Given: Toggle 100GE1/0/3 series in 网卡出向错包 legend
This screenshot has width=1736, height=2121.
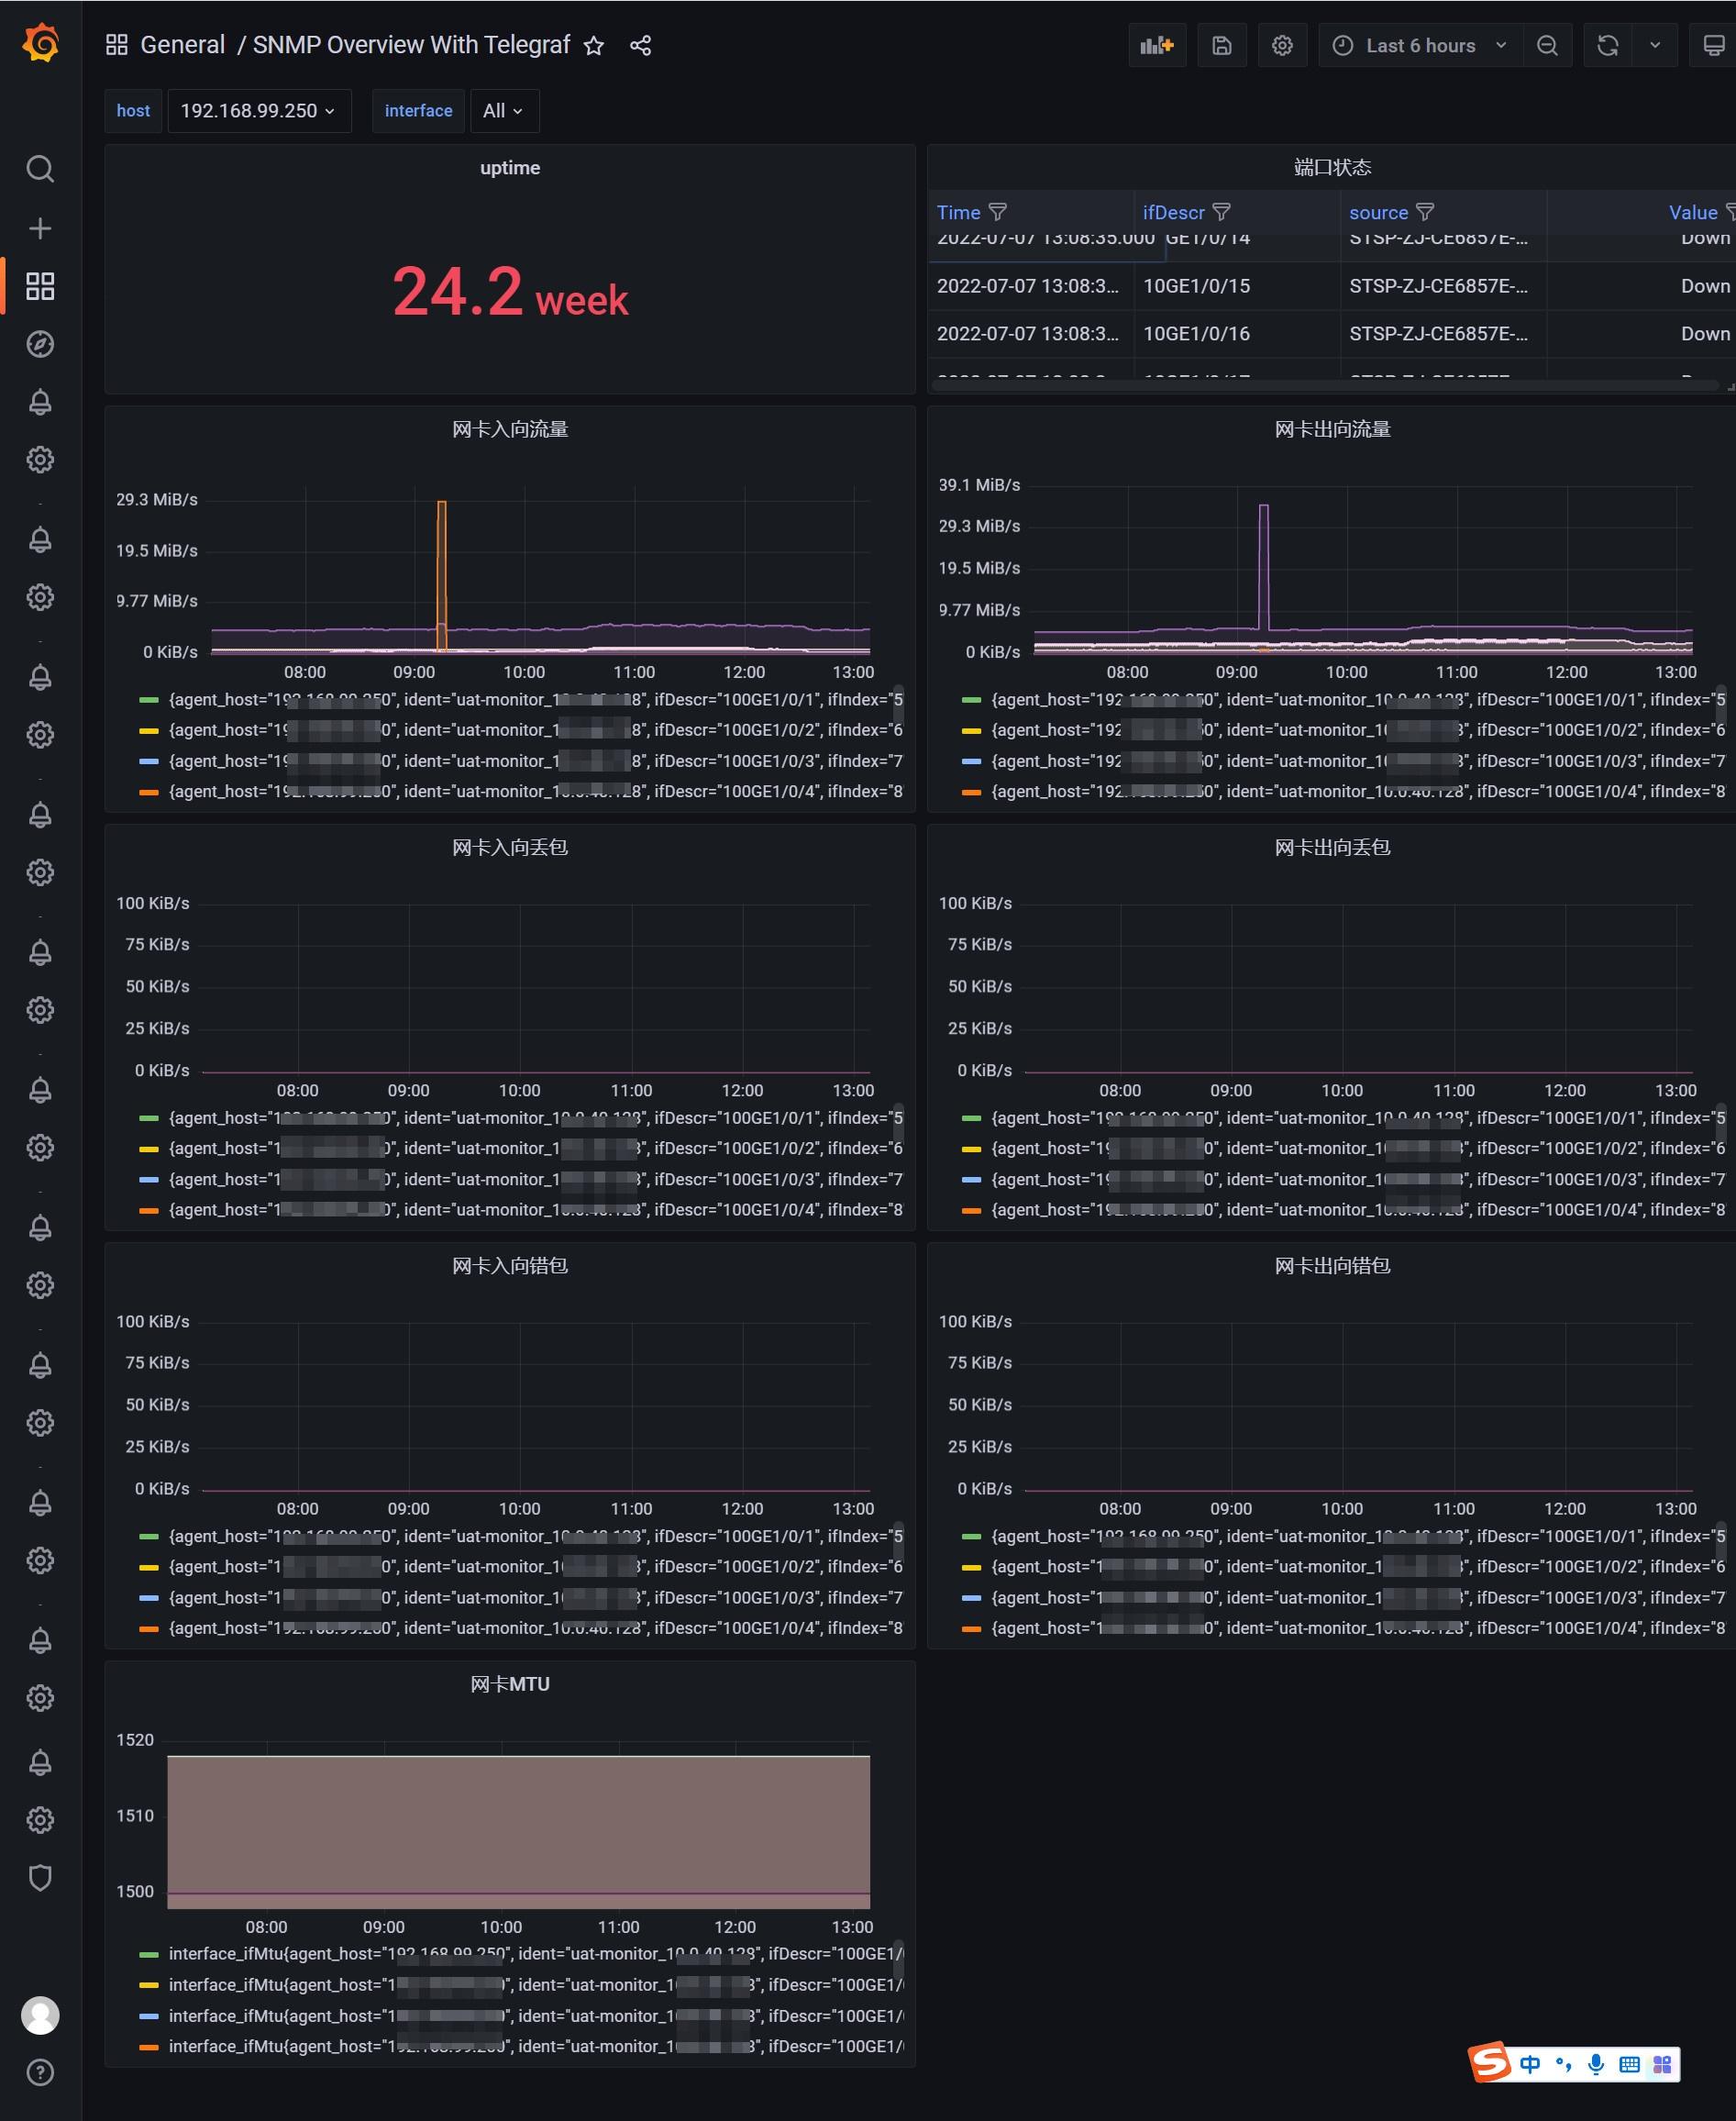Looking at the screenshot, I should click(1358, 1598).
